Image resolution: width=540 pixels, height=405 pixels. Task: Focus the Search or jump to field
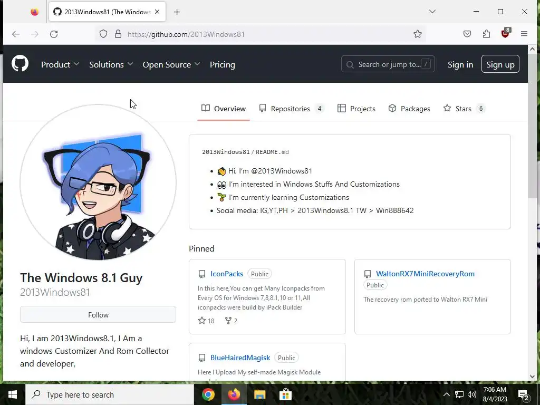click(x=388, y=64)
